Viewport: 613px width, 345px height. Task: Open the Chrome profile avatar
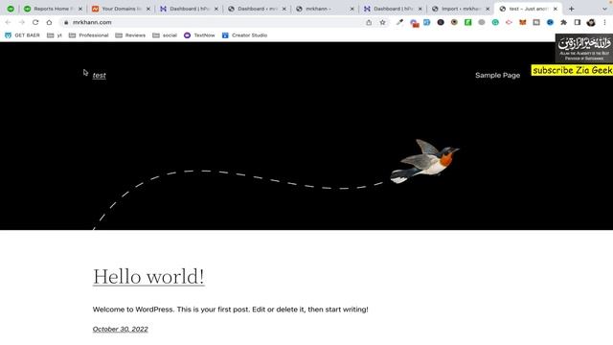click(591, 22)
